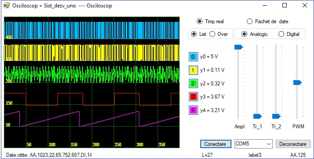Click the Tr_2 slider handle
The image size is (314, 159).
[x=276, y=116]
